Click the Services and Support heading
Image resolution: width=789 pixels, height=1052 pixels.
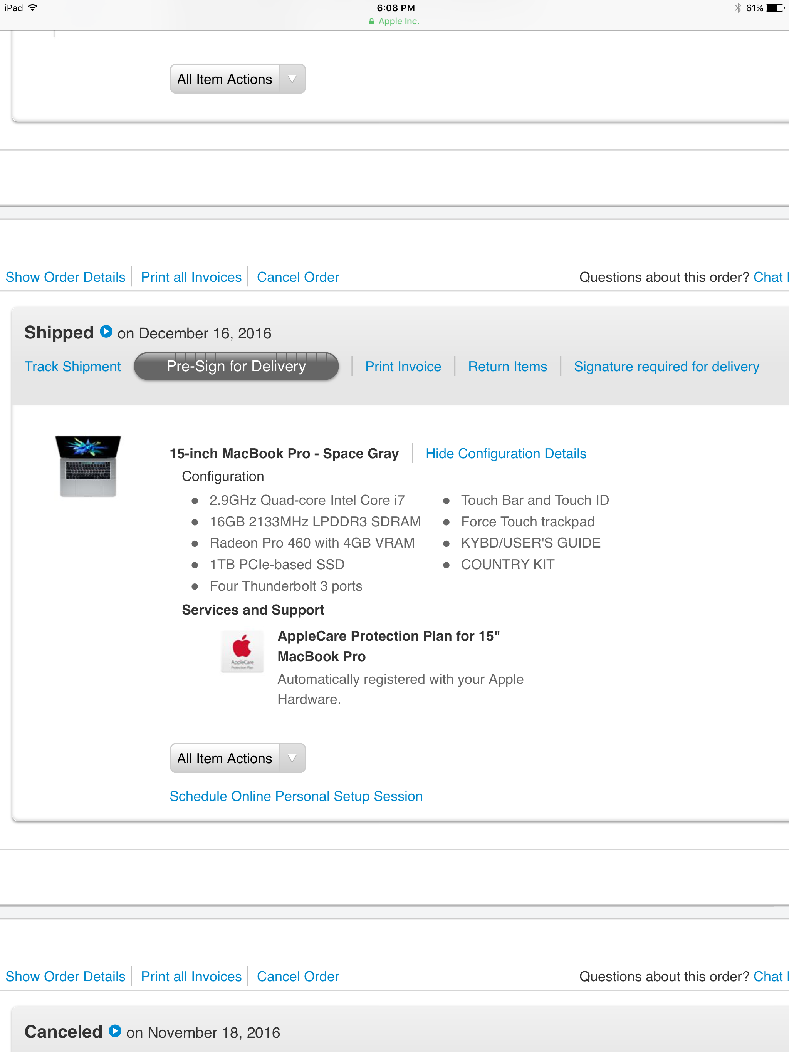pyautogui.click(x=253, y=610)
